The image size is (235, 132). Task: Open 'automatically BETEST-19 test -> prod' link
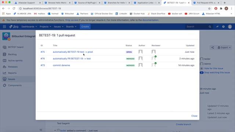(x=73, y=52)
